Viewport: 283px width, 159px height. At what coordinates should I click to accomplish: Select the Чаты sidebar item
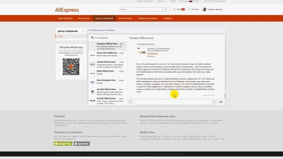click(x=71, y=36)
